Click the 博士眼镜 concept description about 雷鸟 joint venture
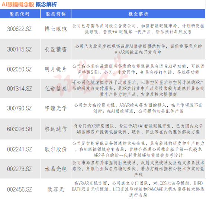The width and height of the screenshot is (206, 199). (x=138, y=29)
